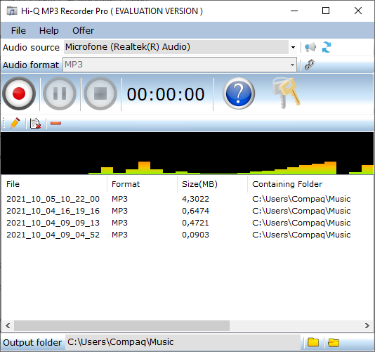
Task: Click the keys registration icon
Action: pos(287,93)
